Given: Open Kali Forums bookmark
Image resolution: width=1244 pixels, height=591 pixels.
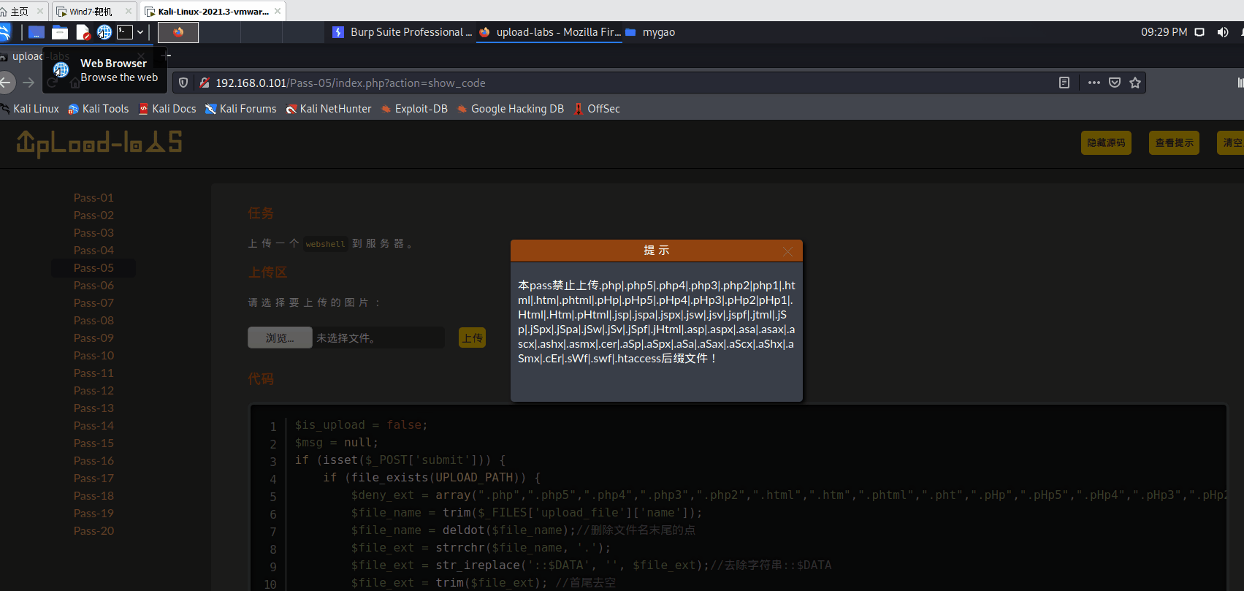Looking at the screenshot, I should [240, 109].
